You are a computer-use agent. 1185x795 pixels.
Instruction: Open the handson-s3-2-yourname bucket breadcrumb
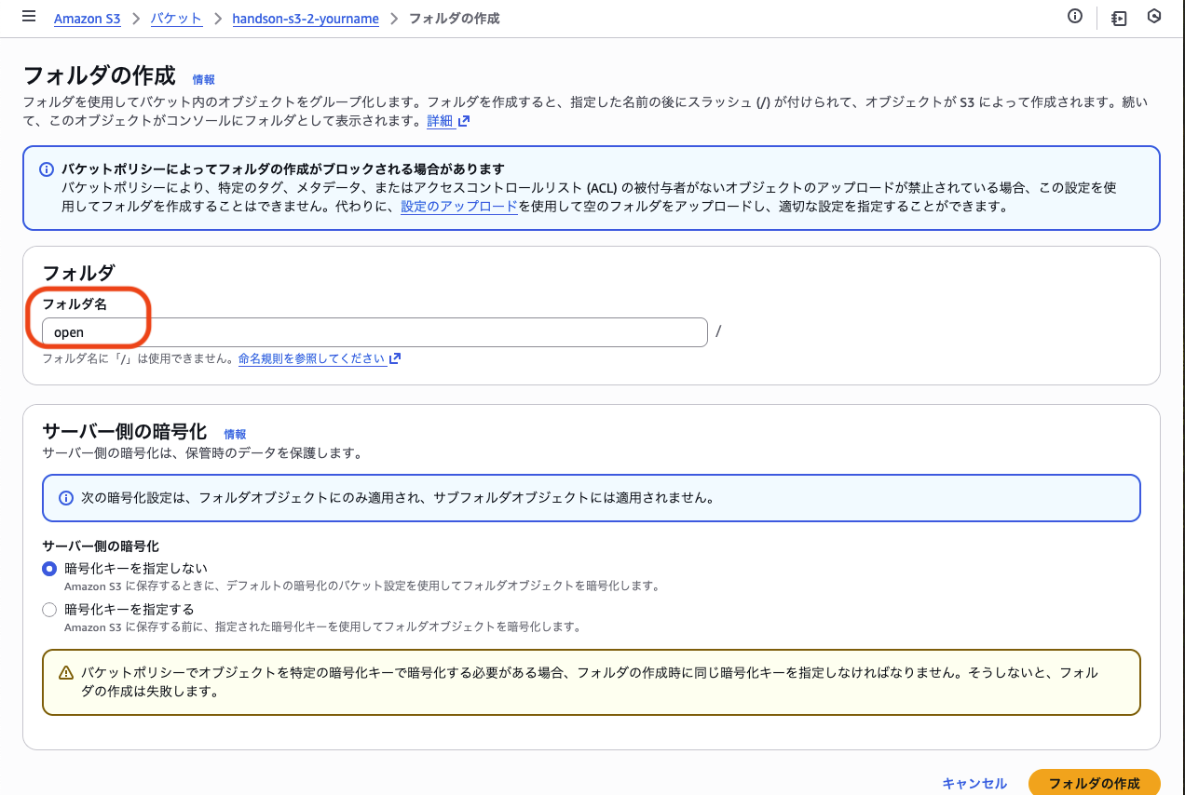(306, 19)
